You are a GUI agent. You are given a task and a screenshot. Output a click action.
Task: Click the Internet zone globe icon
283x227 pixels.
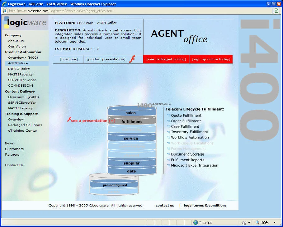(196, 223)
